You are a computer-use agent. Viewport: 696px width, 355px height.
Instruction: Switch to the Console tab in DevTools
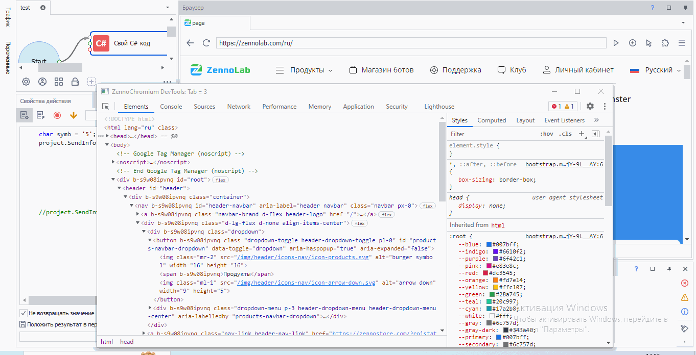[x=171, y=107]
